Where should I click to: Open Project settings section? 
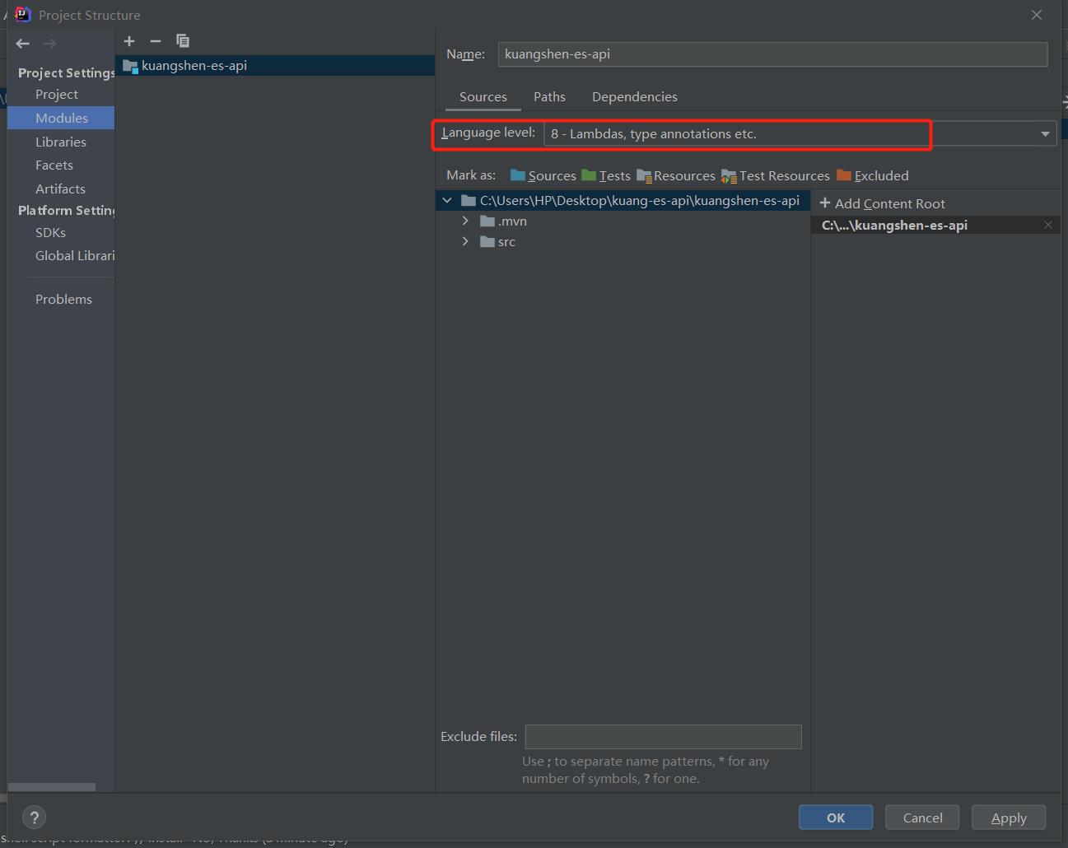click(x=57, y=94)
